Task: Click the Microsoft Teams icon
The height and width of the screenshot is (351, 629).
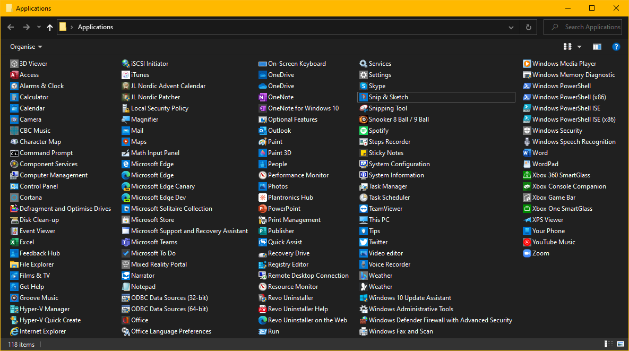Action: 126,242
